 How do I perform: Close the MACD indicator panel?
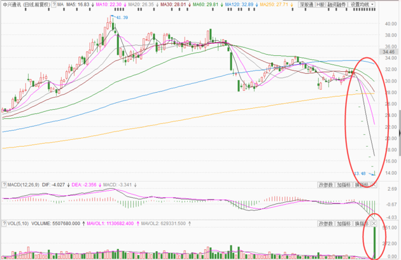click(374, 185)
